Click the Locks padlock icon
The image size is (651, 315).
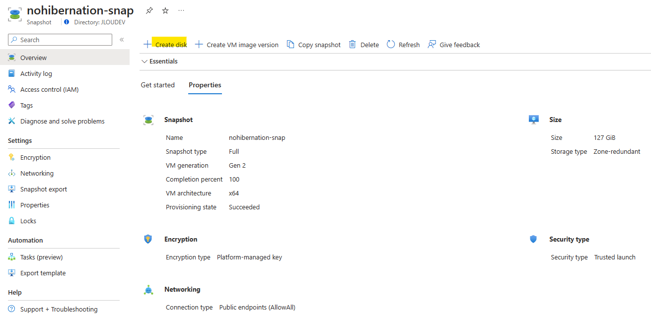[12, 221]
